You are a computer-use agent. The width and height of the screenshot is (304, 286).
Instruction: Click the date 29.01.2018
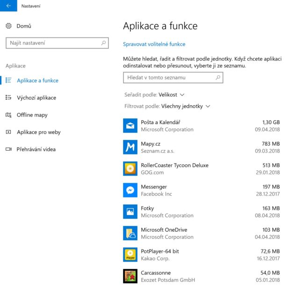pos(268,173)
